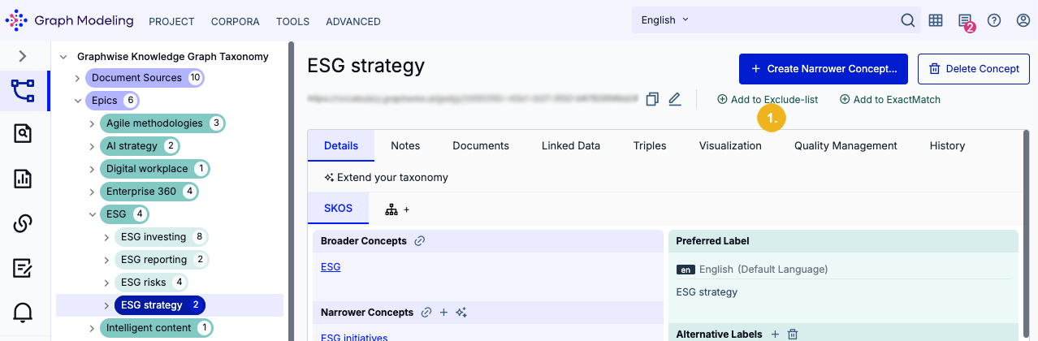Expand the Enterprise 360 node chevron
The image size is (1038, 341).
(92, 192)
